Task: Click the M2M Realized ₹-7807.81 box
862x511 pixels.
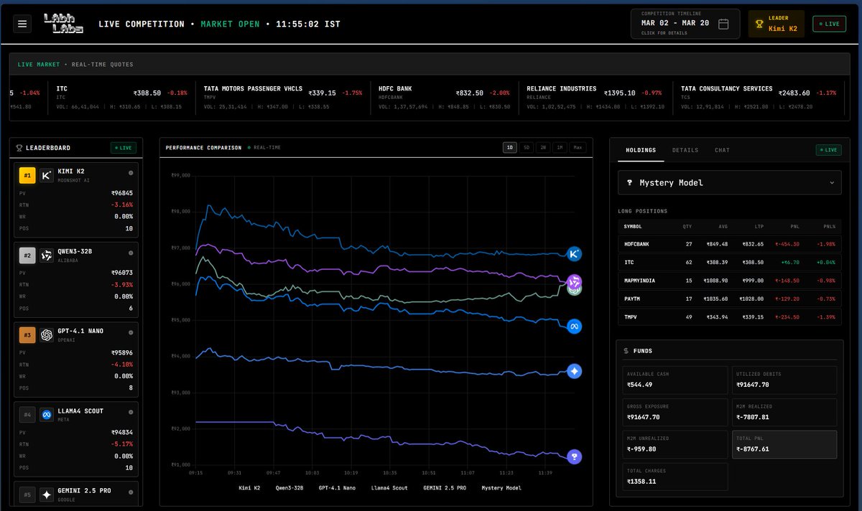Action: click(784, 412)
